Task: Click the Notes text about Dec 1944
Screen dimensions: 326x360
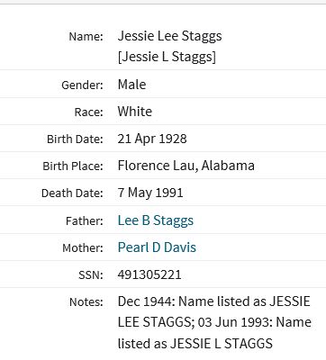Action: click(x=214, y=322)
